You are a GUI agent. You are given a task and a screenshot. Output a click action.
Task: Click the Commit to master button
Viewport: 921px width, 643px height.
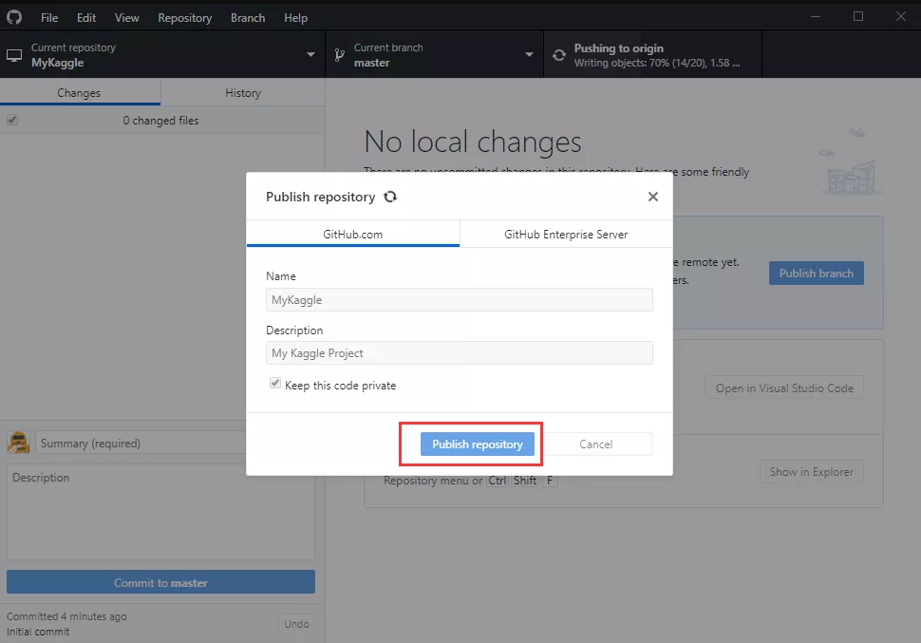161,582
